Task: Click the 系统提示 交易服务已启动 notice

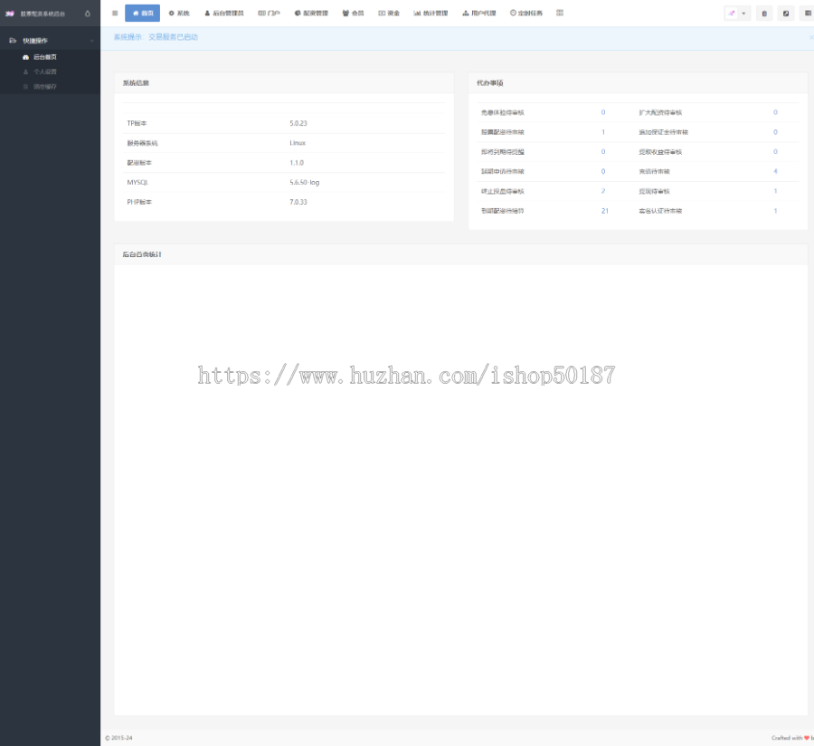Action: click(x=156, y=37)
